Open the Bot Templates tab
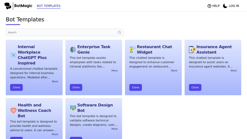The image size is (247, 139). click(x=49, y=6)
